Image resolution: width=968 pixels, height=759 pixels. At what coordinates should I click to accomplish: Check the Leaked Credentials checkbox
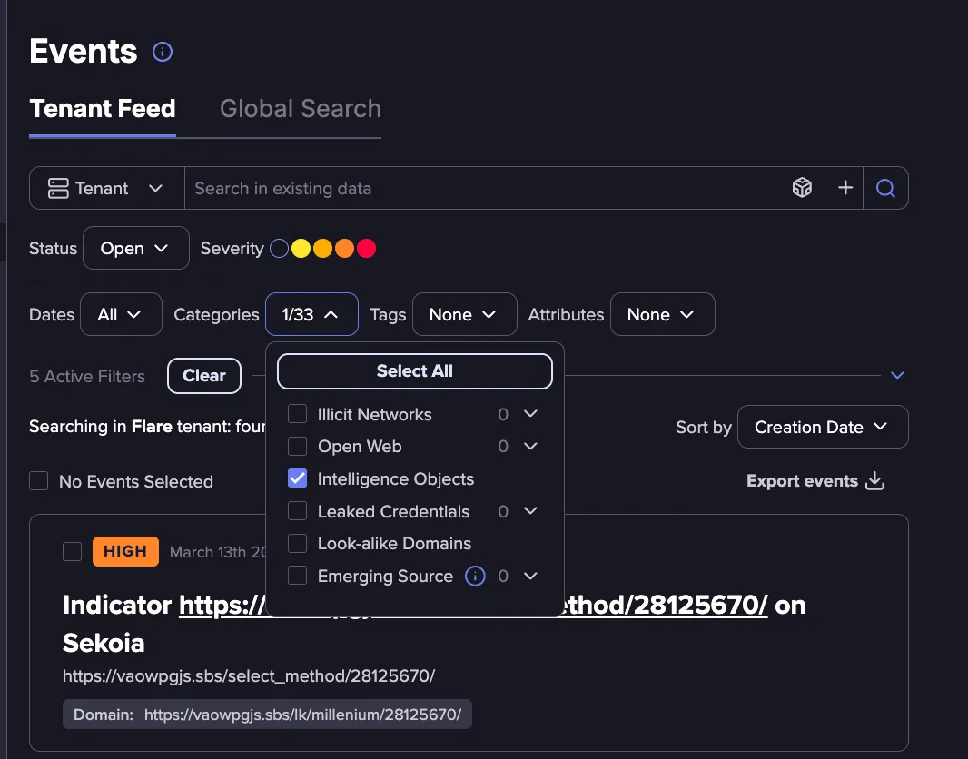[298, 511]
